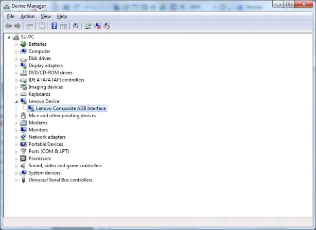Click the Forward arrow in the toolbar
316x230 pixels.
click(18, 26)
